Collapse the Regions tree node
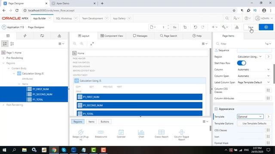The height and width of the screenshot is (154, 275). (3, 63)
